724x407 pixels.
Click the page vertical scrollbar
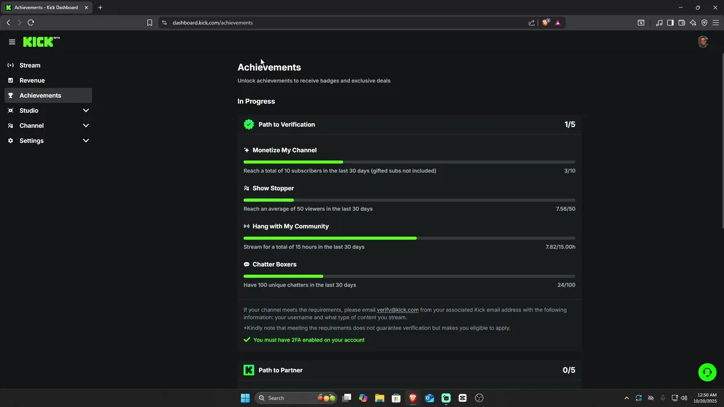[722, 141]
